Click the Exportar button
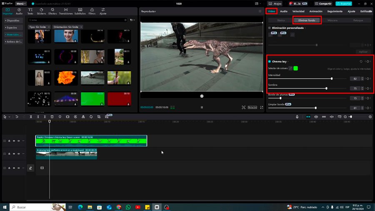375x211 pixels. (344, 4)
